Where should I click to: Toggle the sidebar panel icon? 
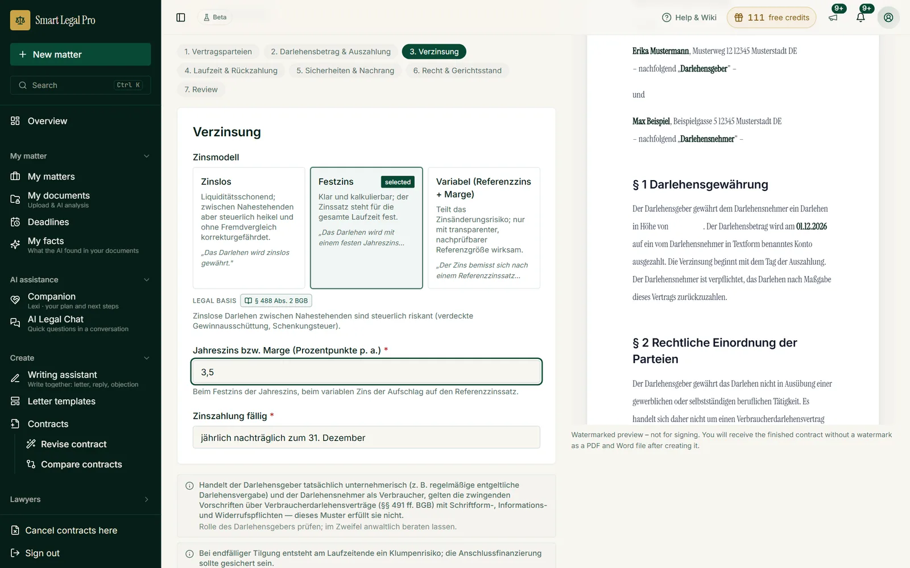click(x=181, y=18)
